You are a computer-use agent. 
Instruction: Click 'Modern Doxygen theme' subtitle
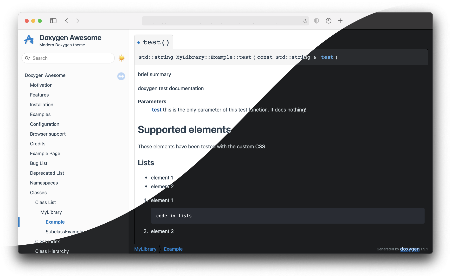coord(62,45)
